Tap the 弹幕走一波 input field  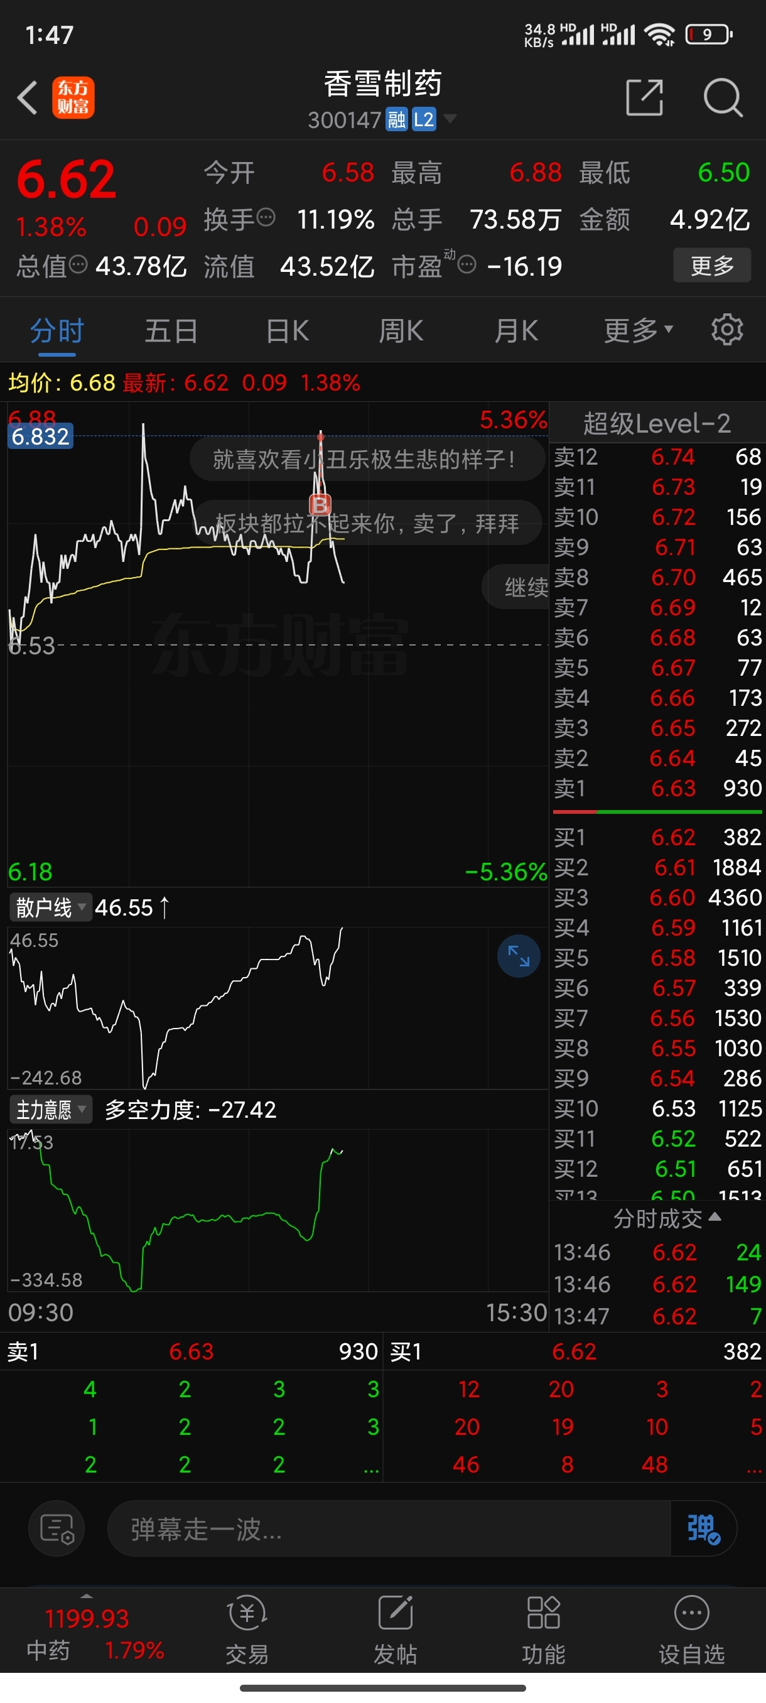[389, 1528]
